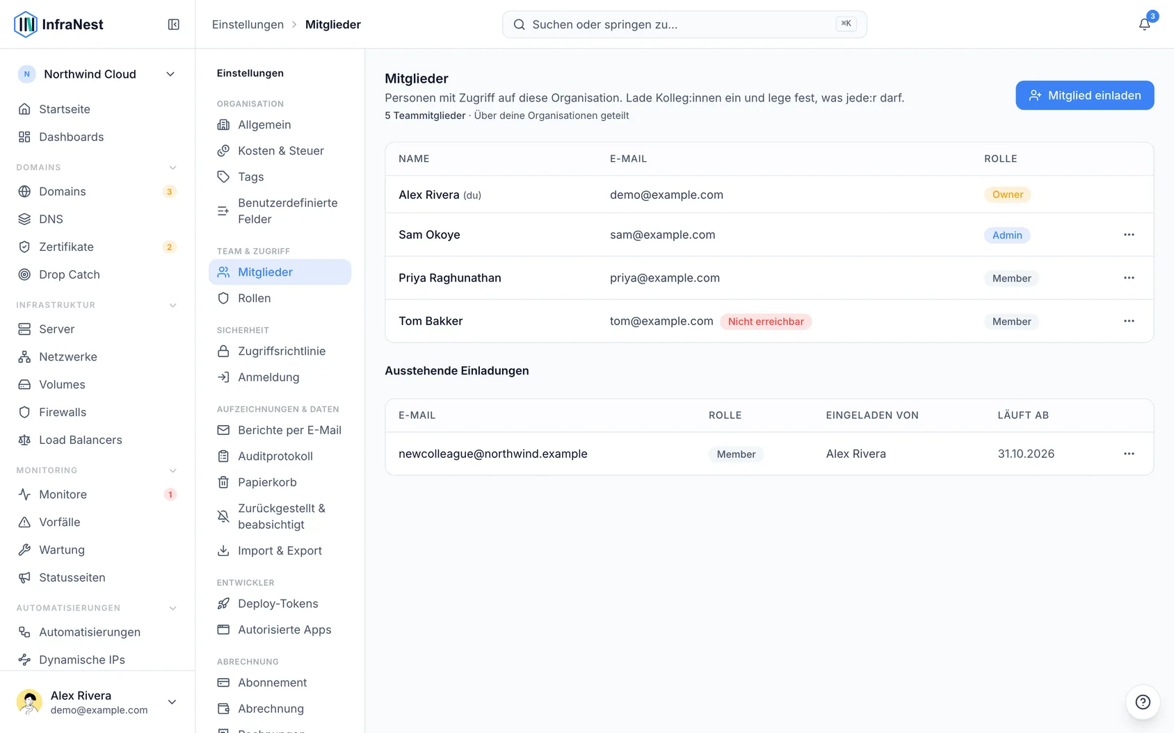Open Papierkorb settings
This screenshot has width=1174, height=733.
[280, 482]
